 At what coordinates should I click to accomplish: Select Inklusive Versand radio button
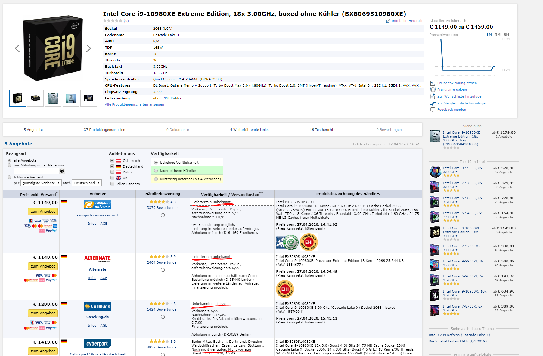pyautogui.click(x=9, y=177)
